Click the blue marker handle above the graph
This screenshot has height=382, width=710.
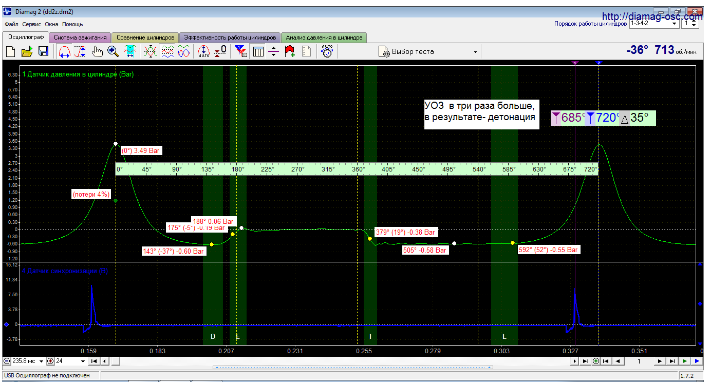coord(599,62)
